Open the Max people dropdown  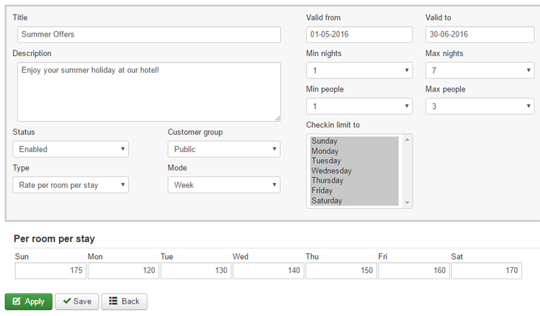(479, 107)
